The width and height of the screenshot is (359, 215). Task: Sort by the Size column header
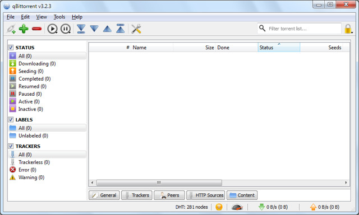click(194, 47)
